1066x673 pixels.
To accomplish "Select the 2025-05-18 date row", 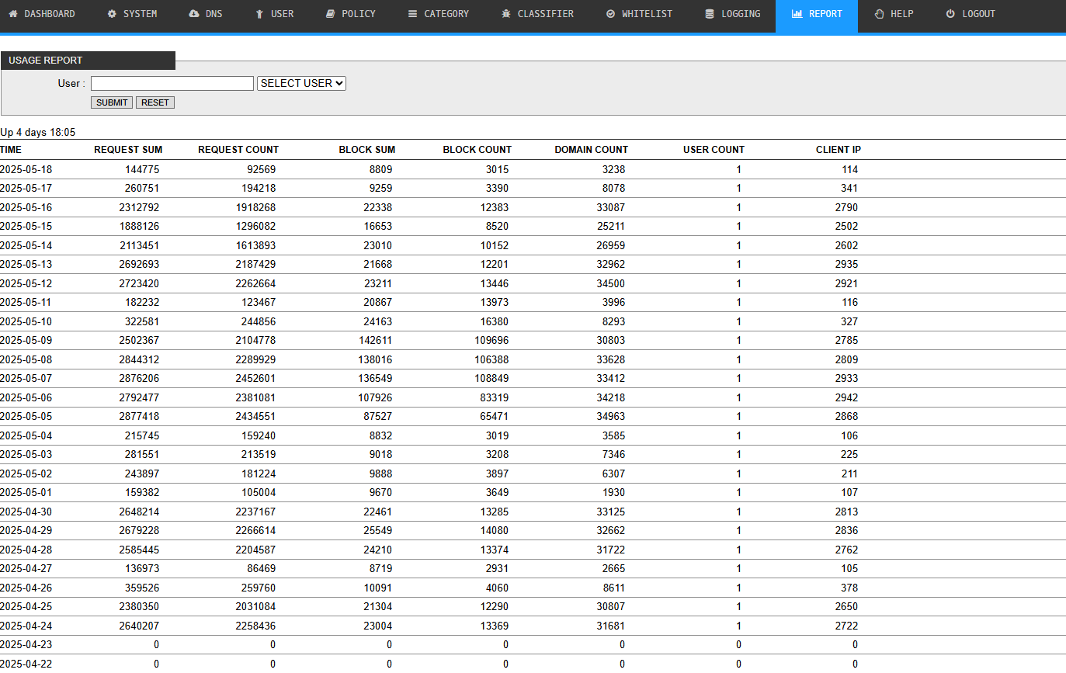I will (x=26, y=169).
